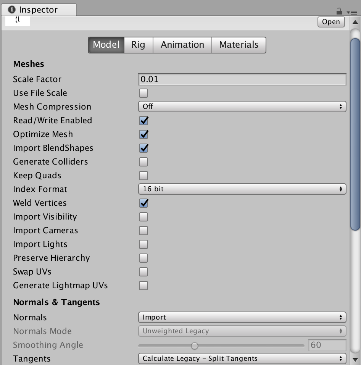Open the Normals dropdown
Screen dimensions: 361x365
click(242, 317)
